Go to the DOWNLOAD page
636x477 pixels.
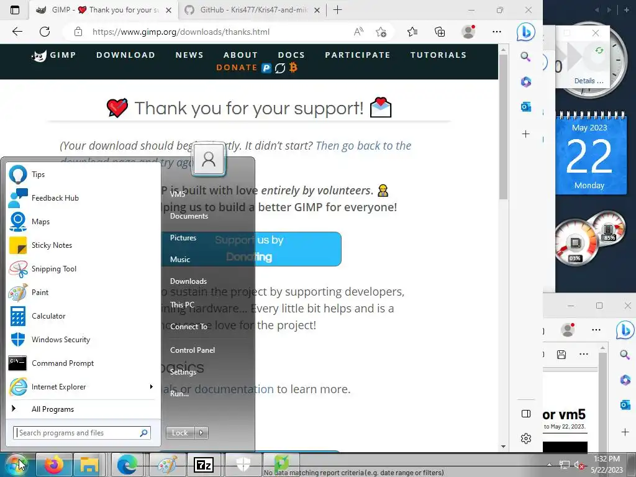125,55
